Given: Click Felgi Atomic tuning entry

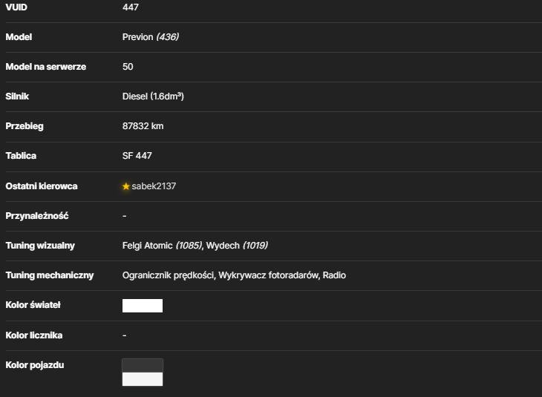Looking at the screenshot, I should click(x=162, y=246).
